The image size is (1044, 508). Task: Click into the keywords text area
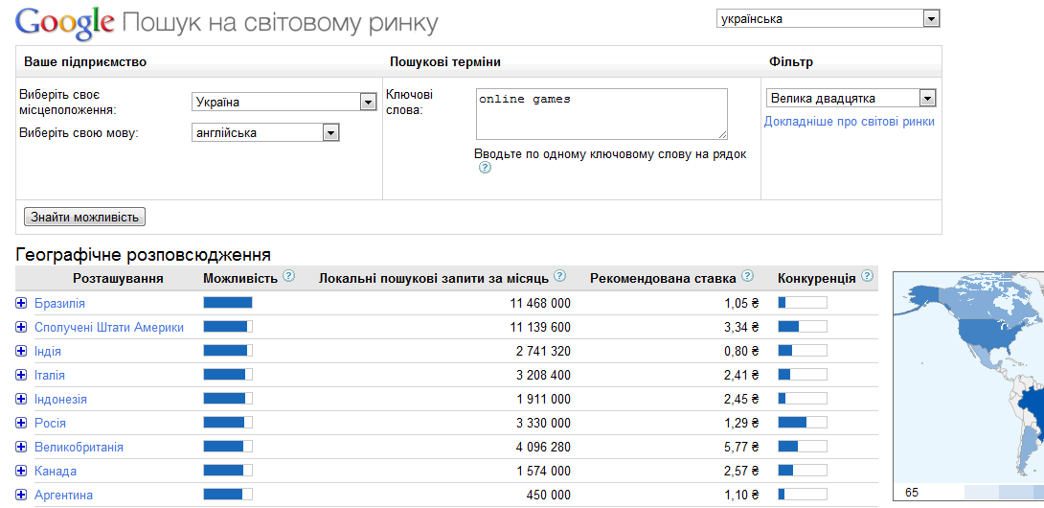coord(601,114)
